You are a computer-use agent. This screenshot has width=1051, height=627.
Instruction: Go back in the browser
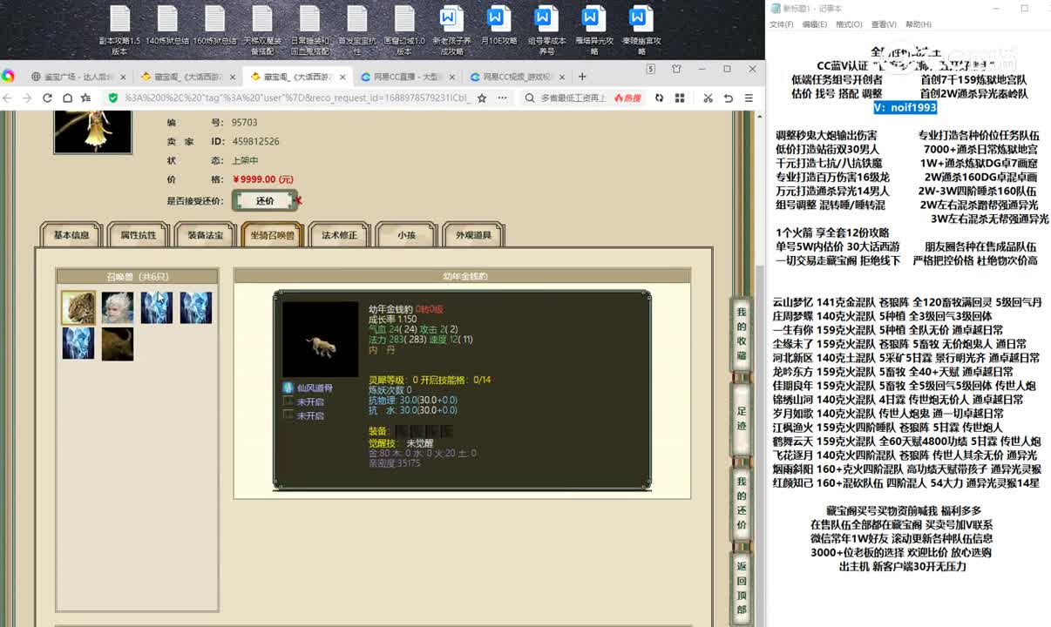coord(9,98)
